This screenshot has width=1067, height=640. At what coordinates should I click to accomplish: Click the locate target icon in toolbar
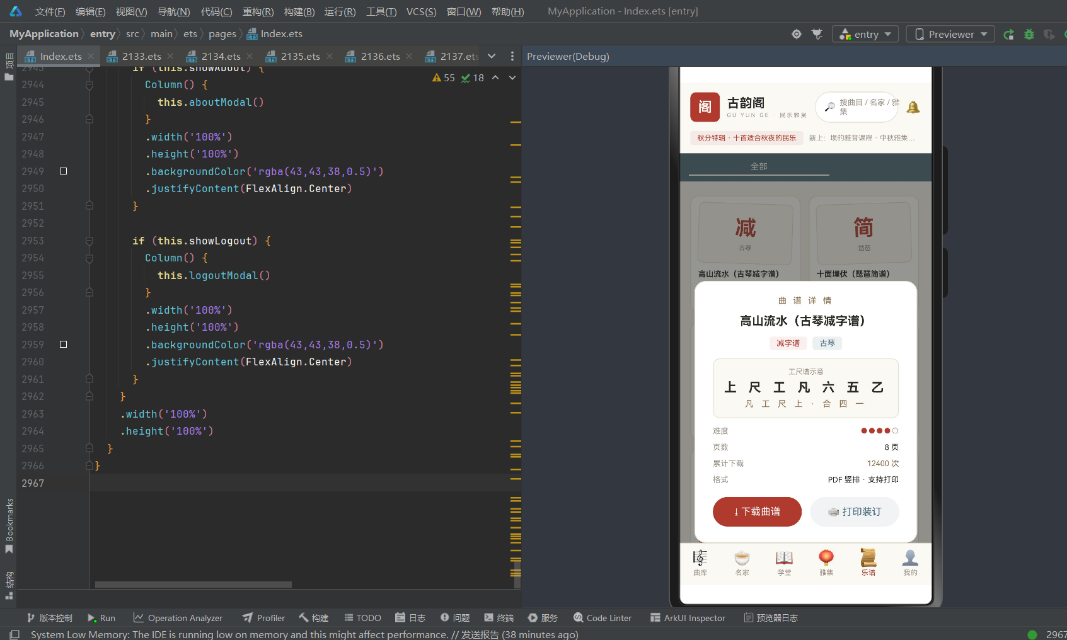(x=797, y=34)
